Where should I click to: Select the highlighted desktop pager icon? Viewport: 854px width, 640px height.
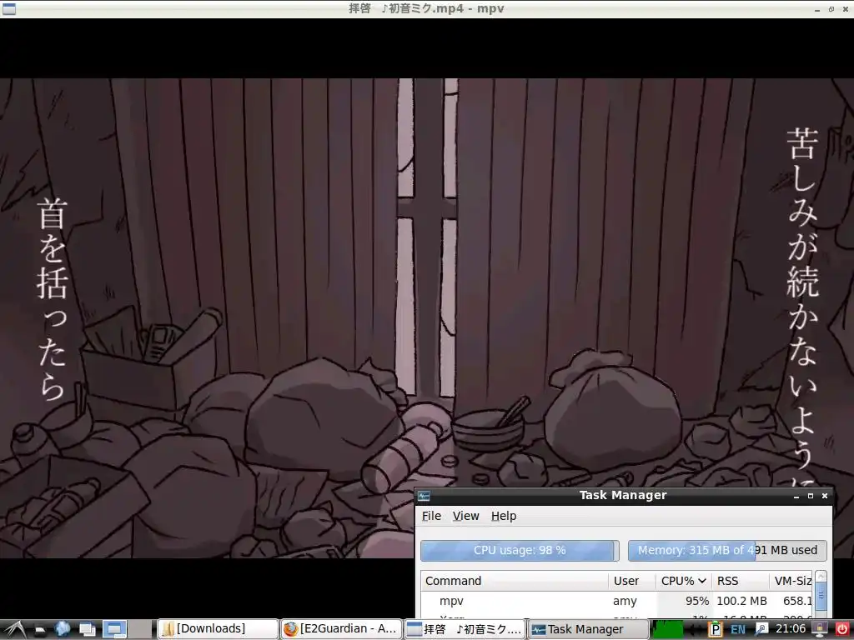[x=114, y=630]
